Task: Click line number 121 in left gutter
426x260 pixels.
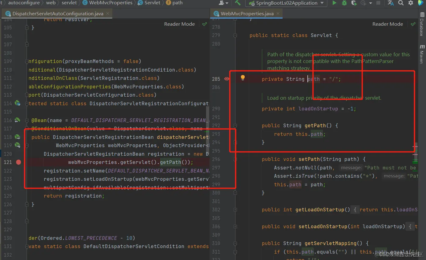Action: pos(8,162)
